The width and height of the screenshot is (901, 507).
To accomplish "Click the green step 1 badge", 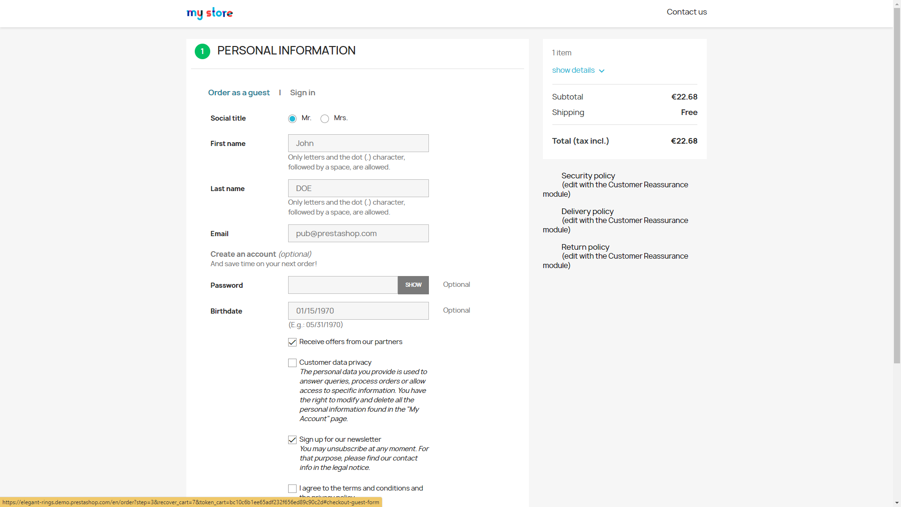I will 202,51.
